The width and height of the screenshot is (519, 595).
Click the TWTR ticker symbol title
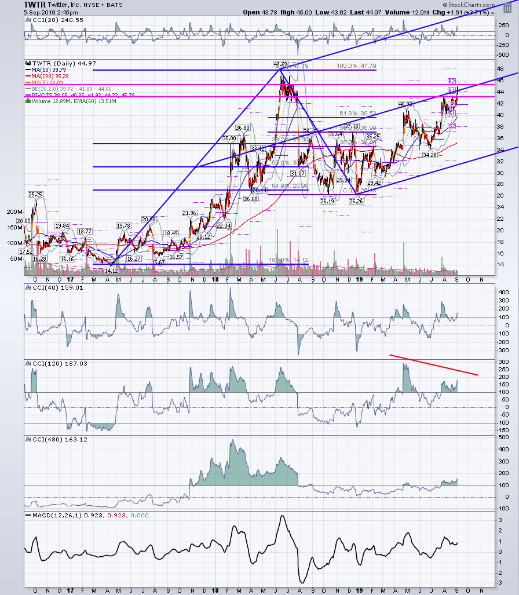point(35,5)
